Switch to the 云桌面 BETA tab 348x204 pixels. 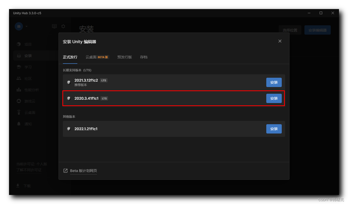tap(97, 57)
